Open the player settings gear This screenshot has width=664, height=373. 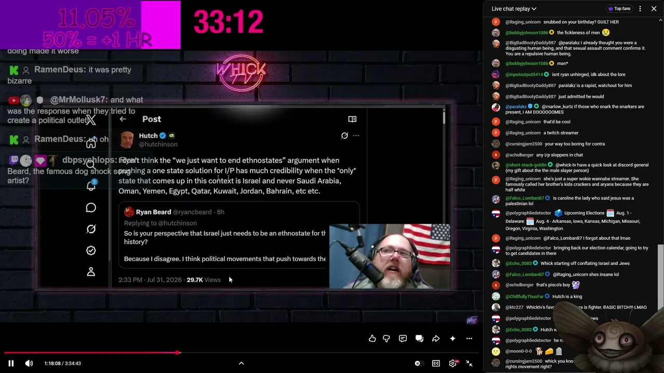coord(453,363)
